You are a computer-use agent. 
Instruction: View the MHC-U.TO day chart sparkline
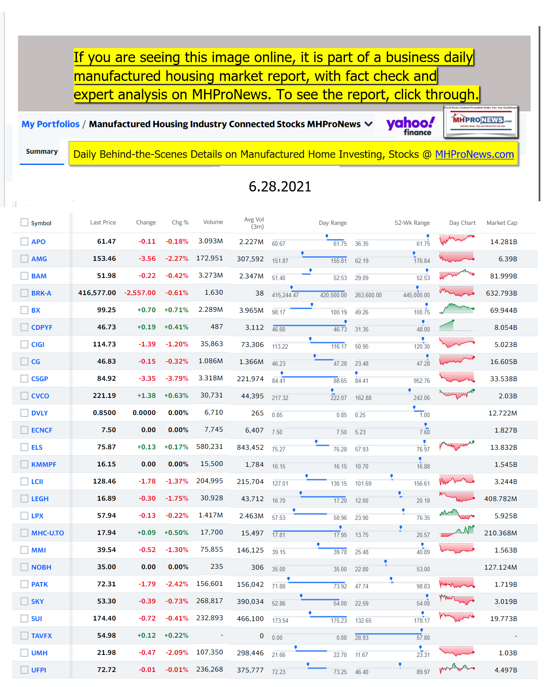[457, 531]
